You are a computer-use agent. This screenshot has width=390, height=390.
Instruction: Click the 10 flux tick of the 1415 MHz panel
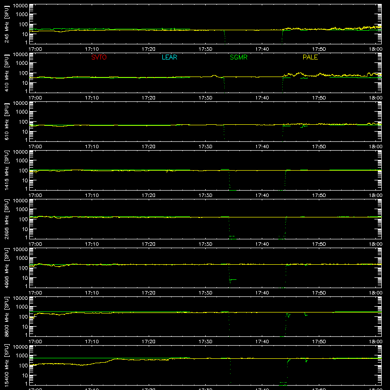point(25,180)
